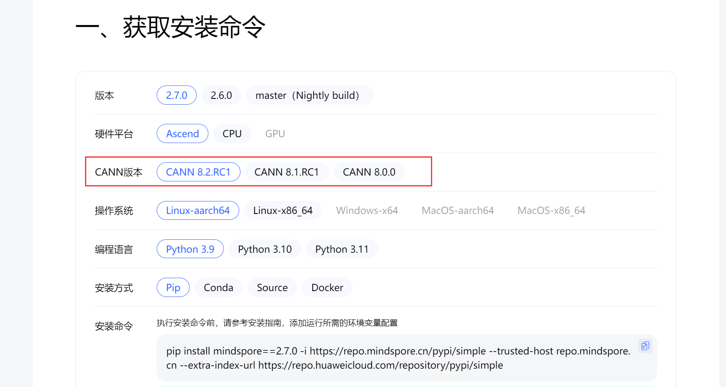Select CPU hardware platform

[232, 133]
